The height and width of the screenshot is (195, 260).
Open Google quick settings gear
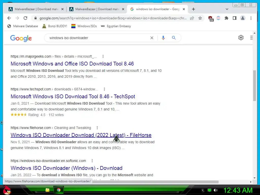[241, 38]
